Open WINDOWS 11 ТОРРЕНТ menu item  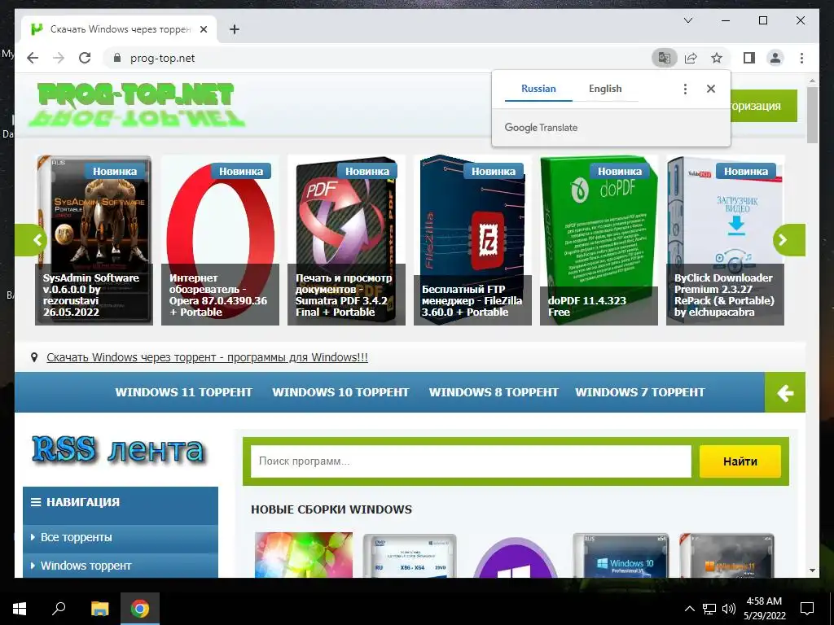(183, 392)
